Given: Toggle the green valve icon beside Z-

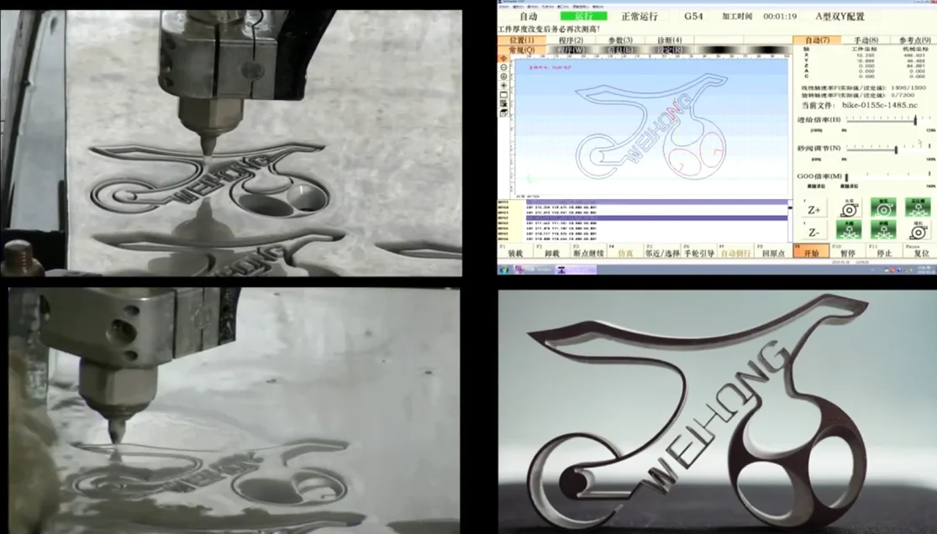Looking at the screenshot, I should 849,231.
